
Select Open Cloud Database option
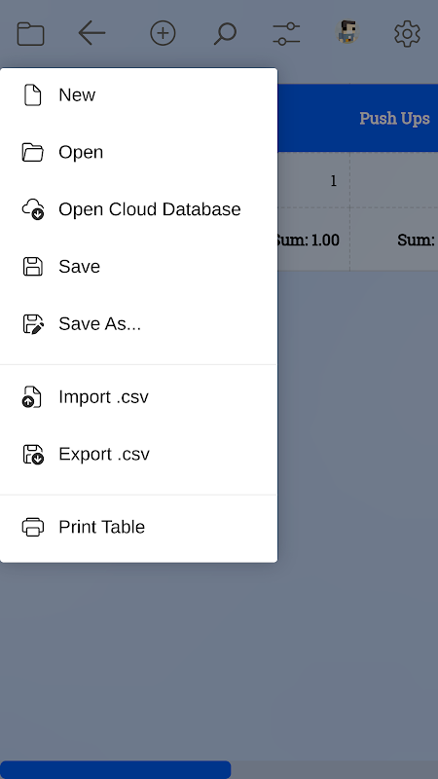click(x=138, y=209)
